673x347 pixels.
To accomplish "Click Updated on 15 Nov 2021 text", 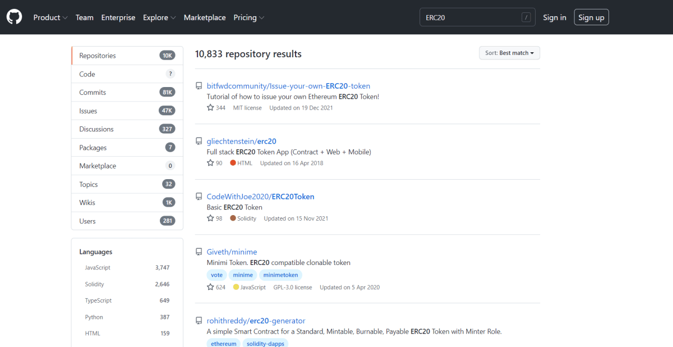I will pyautogui.click(x=296, y=218).
